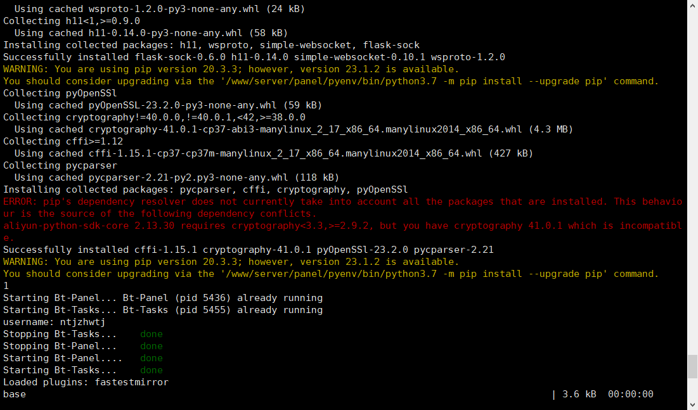Click the green done after Stopping Bt-Tasks
Screen dimensions: 698x410
(152, 334)
